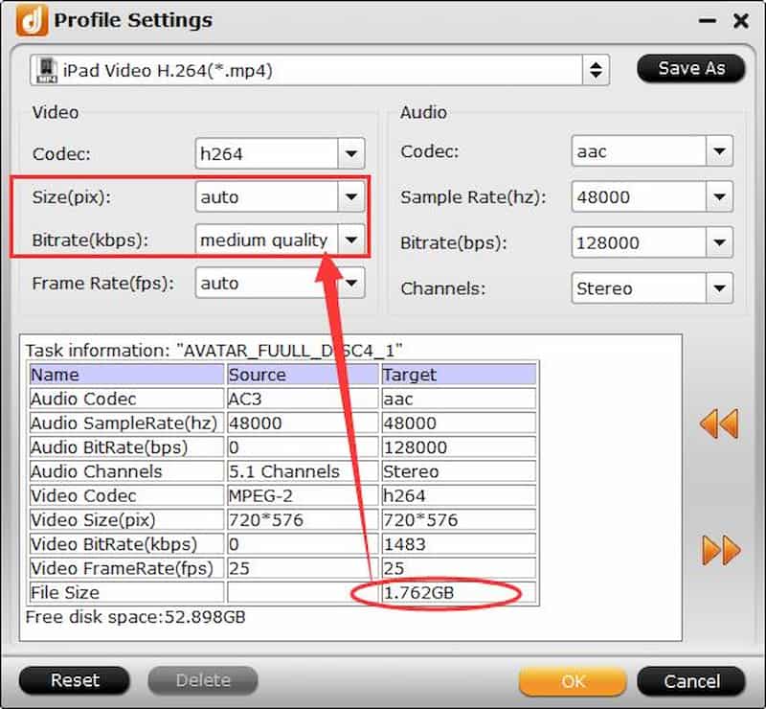Click the Size(pix) auto value field
The height and width of the screenshot is (709, 766).
pos(267,196)
